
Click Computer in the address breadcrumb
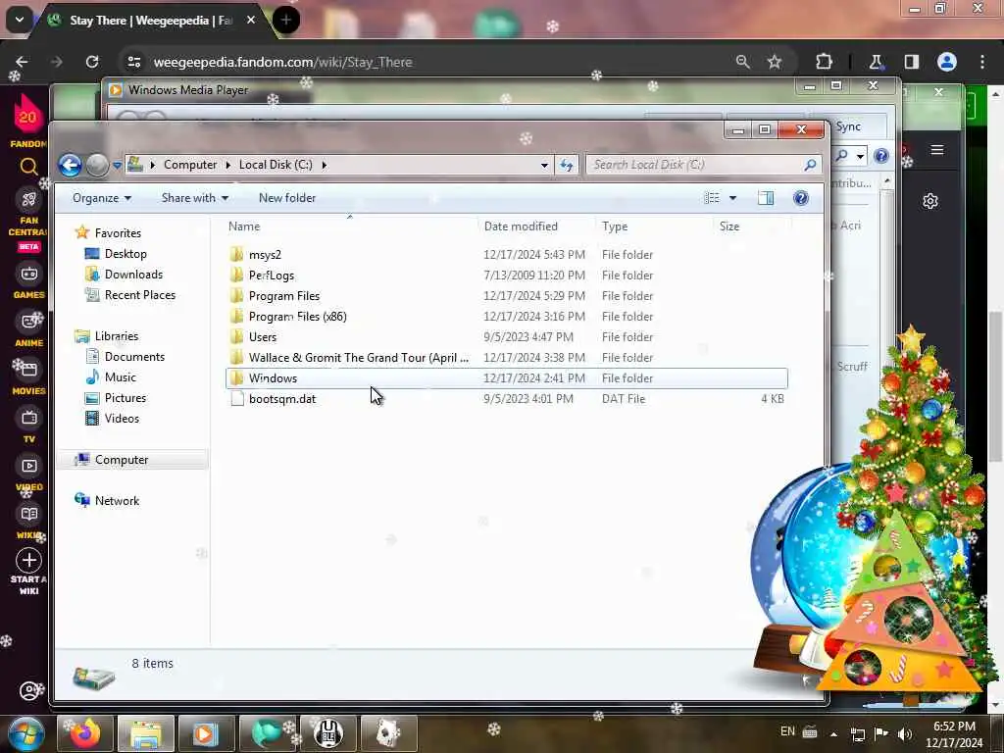click(x=190, y=165)
